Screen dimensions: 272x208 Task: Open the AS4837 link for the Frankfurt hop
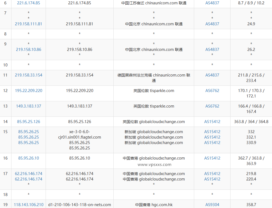tap(212, 75)
